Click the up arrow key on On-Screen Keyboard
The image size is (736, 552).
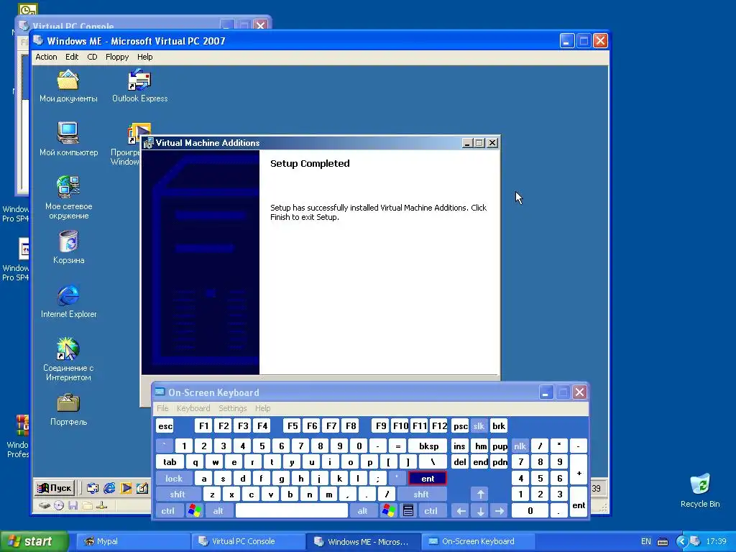click(480, 494)
